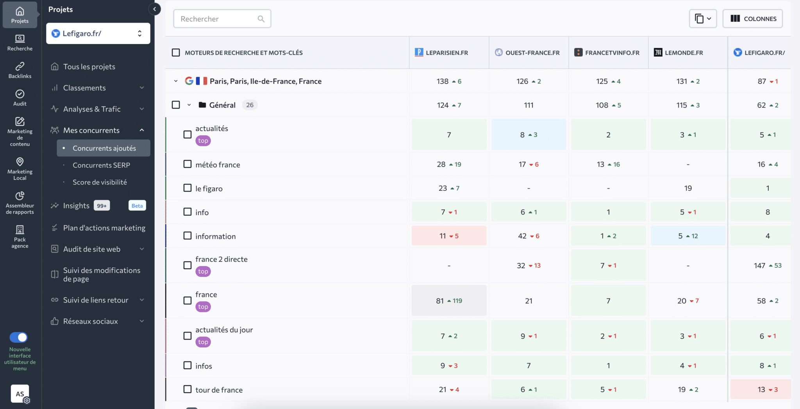Click the Insights 99+ badge
The width and height of the screenshot is (800, 409).
(102, 206)
